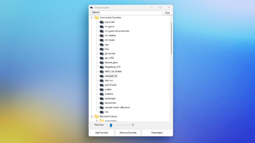Choose the crt-royale shader name

tap(110, 40)
